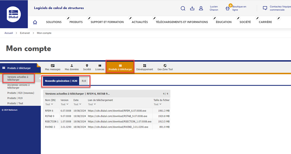Open Geo-Zone Tool tab
291x154 pixels.
tap(165, 67)
